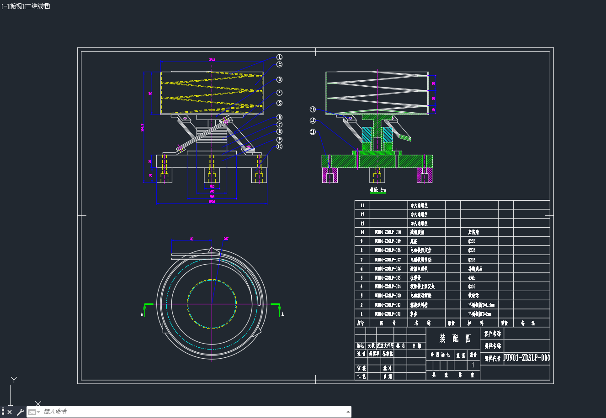The image size is (606, 418).
Task: Open the 二维线框 visual style menu
Action: (x=37, y=6)
